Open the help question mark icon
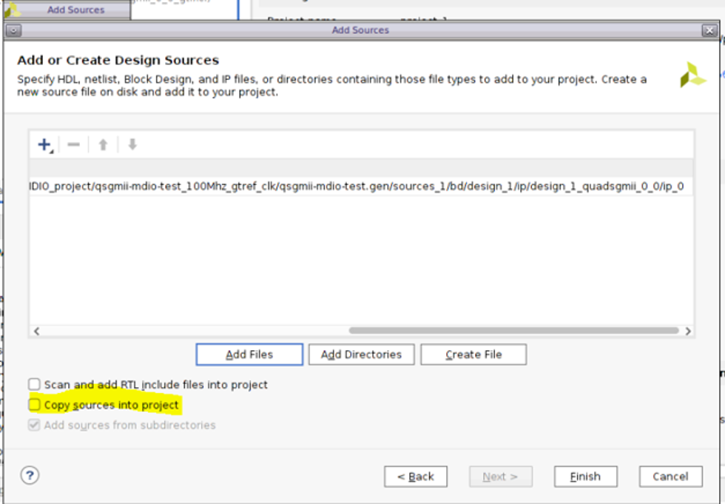The height and width of the screenshot is (504, 725). (30, 475)
